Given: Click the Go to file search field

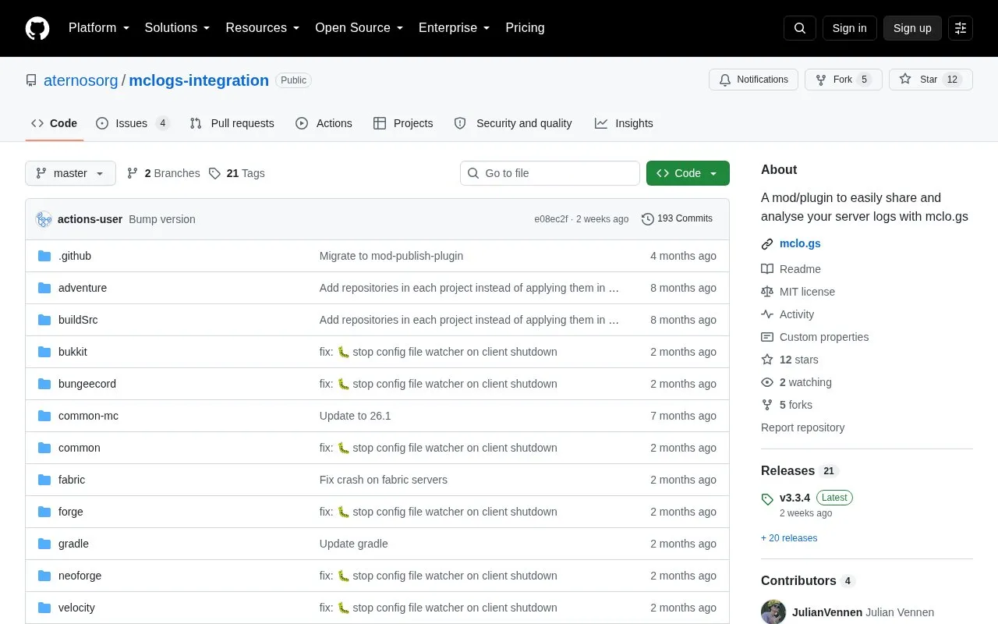Looking at the screenshot, I should tap(550, 173).
